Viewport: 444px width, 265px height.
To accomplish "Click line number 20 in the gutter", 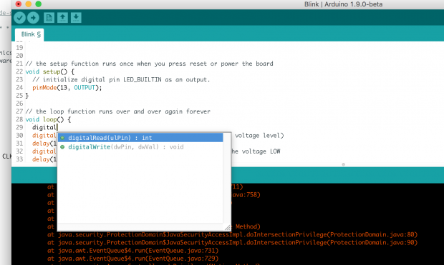I will [x=19, y=56].
